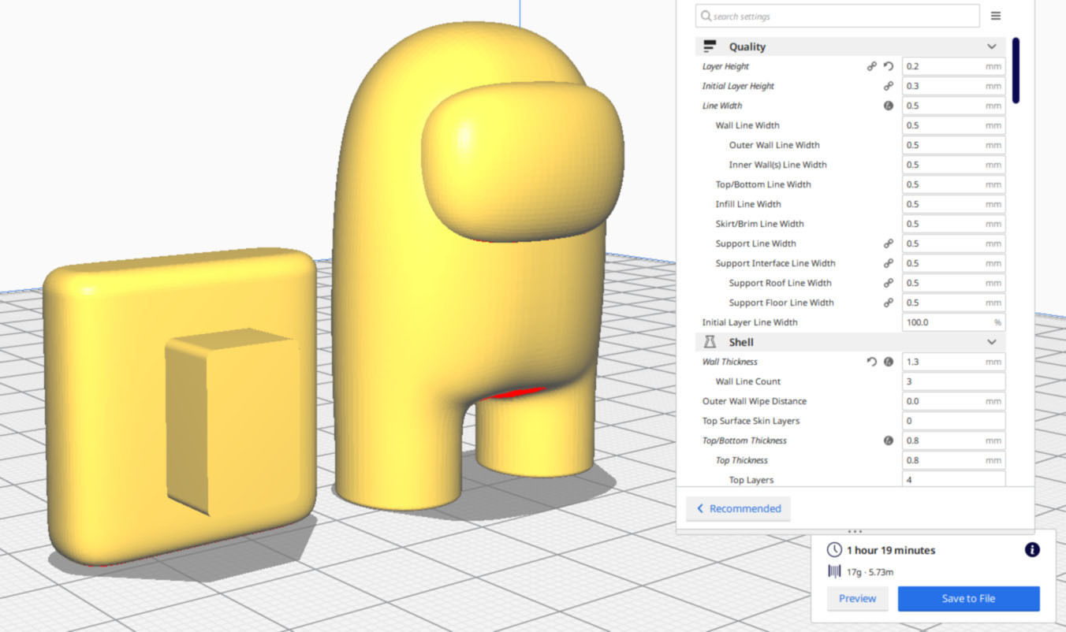Switch back to Recommended settings mode
Screen dimensions: 1066x632
click(738, 508)
